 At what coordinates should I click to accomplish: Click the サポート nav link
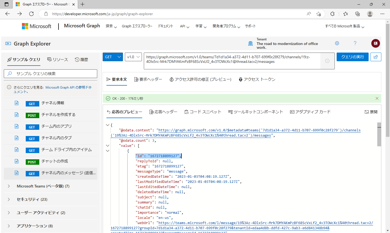(x=250, y=26)
